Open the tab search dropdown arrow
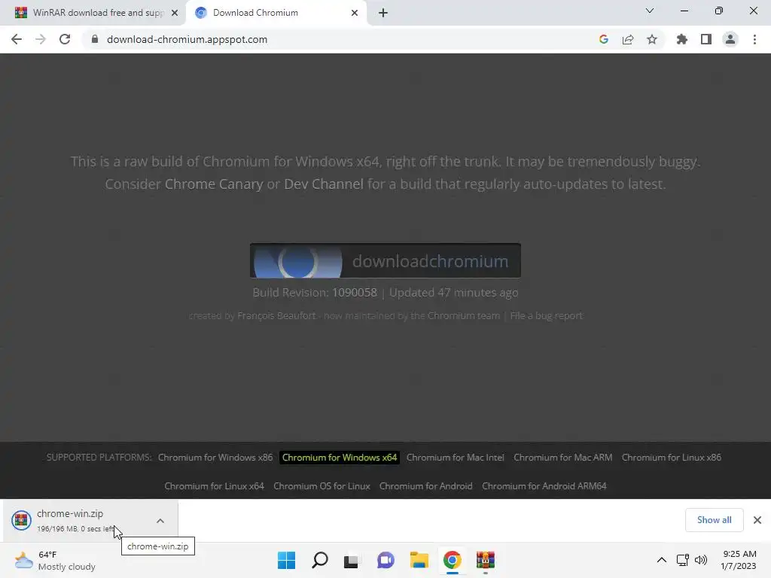 tap(650, 11)
